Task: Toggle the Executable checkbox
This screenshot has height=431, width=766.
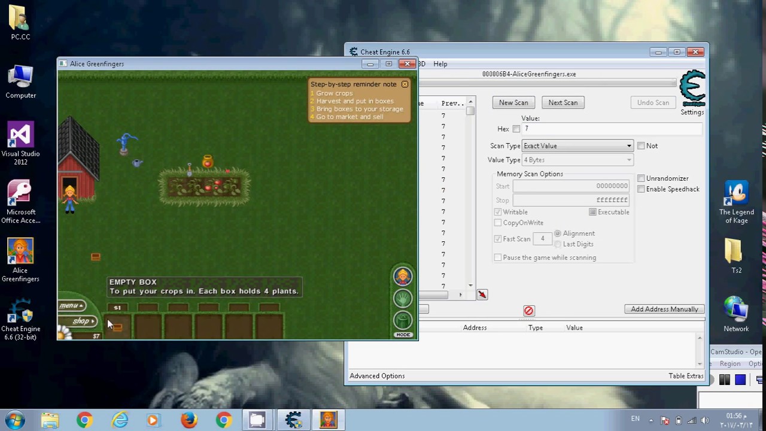Action: (592, 212)
